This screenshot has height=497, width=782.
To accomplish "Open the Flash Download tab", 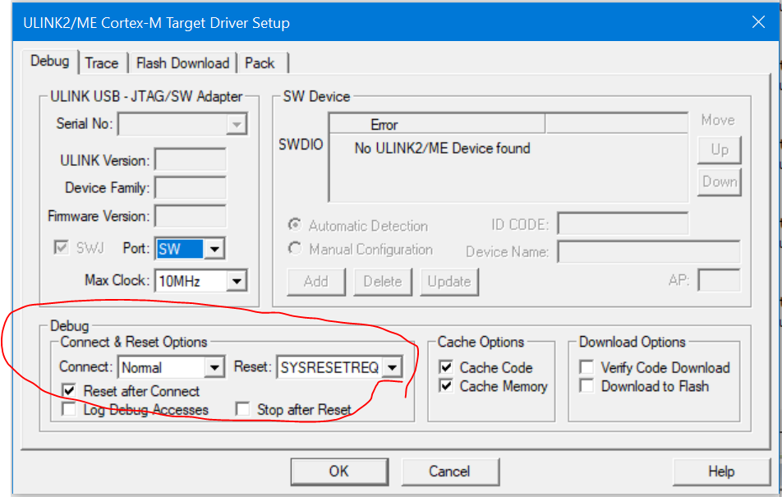I will (182, 63).
